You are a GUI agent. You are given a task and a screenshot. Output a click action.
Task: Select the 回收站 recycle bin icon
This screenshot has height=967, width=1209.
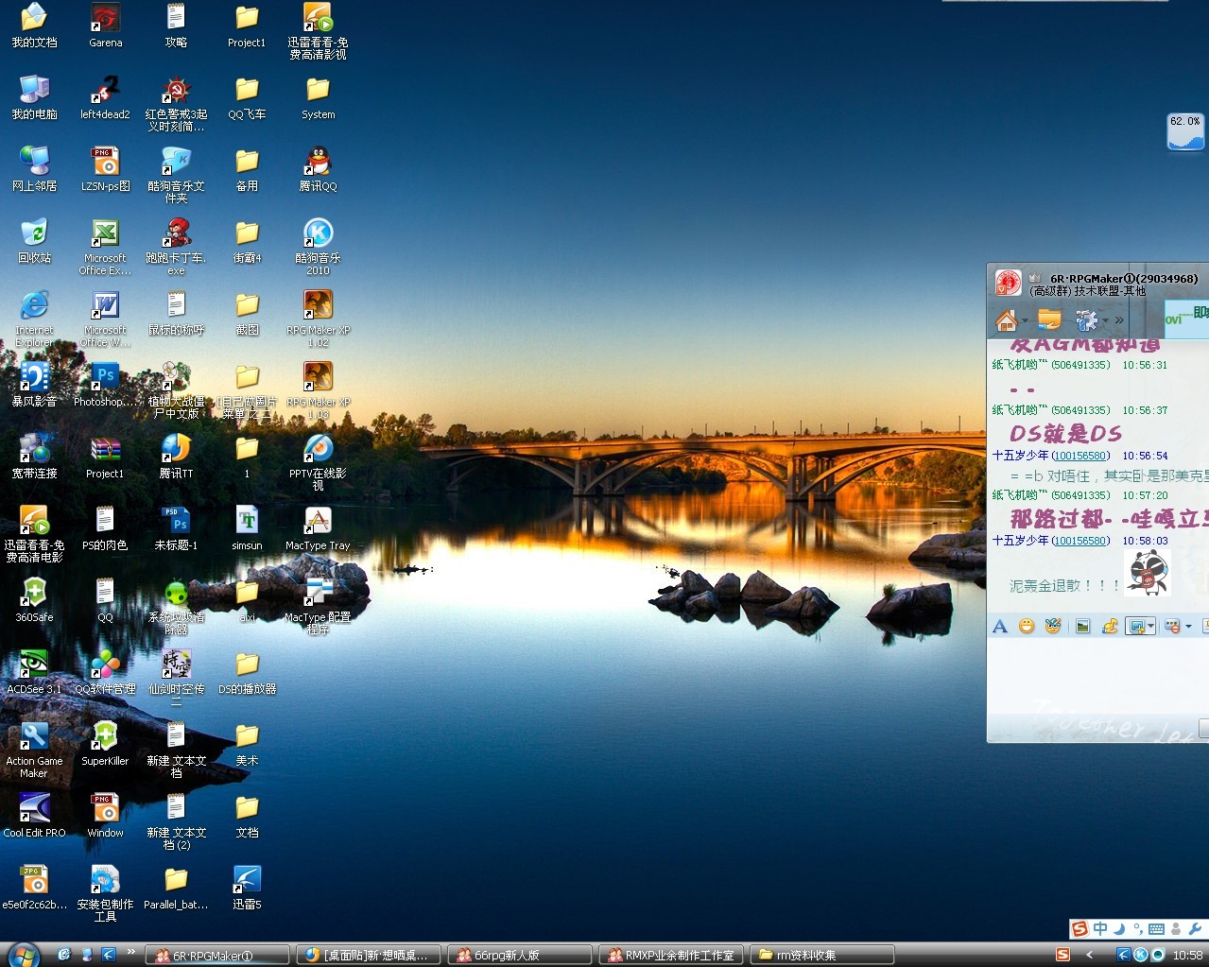(x=34, y=241)
